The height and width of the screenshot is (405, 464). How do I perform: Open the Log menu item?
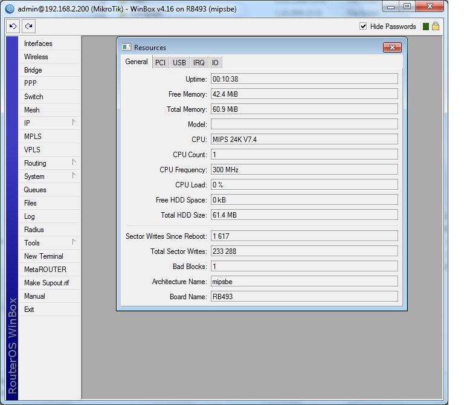pos(50,216)
